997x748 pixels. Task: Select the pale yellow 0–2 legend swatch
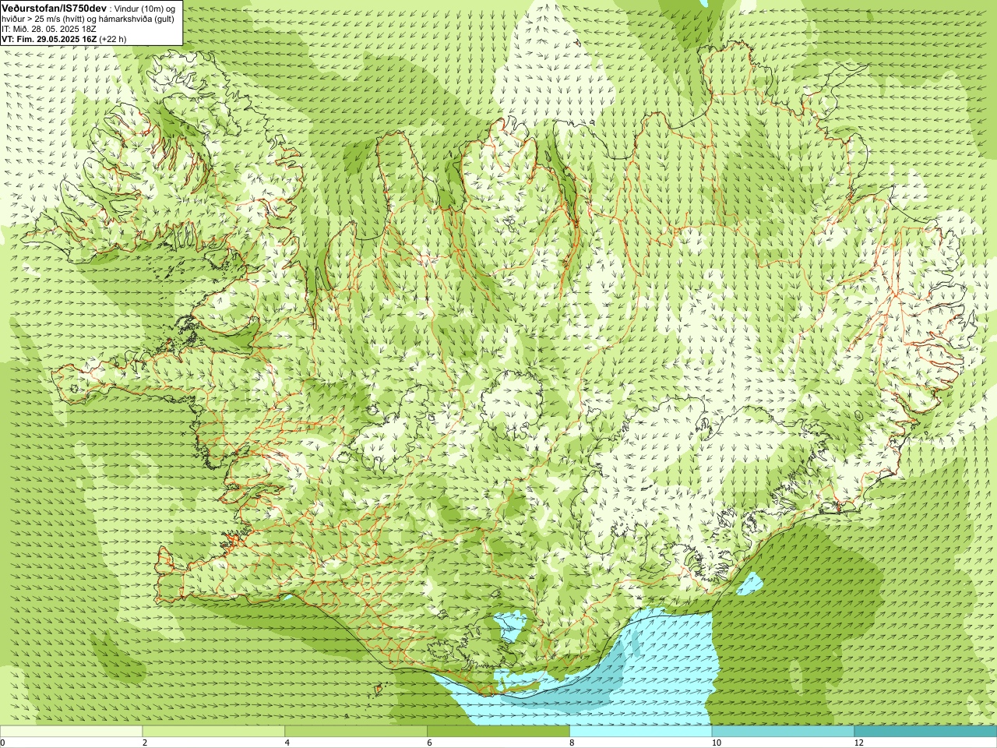pyautogui.click(x=71, y=731)
